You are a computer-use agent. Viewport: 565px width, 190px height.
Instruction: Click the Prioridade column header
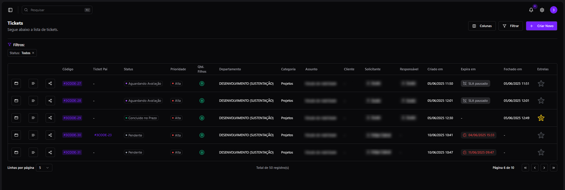tap(178, 69)
